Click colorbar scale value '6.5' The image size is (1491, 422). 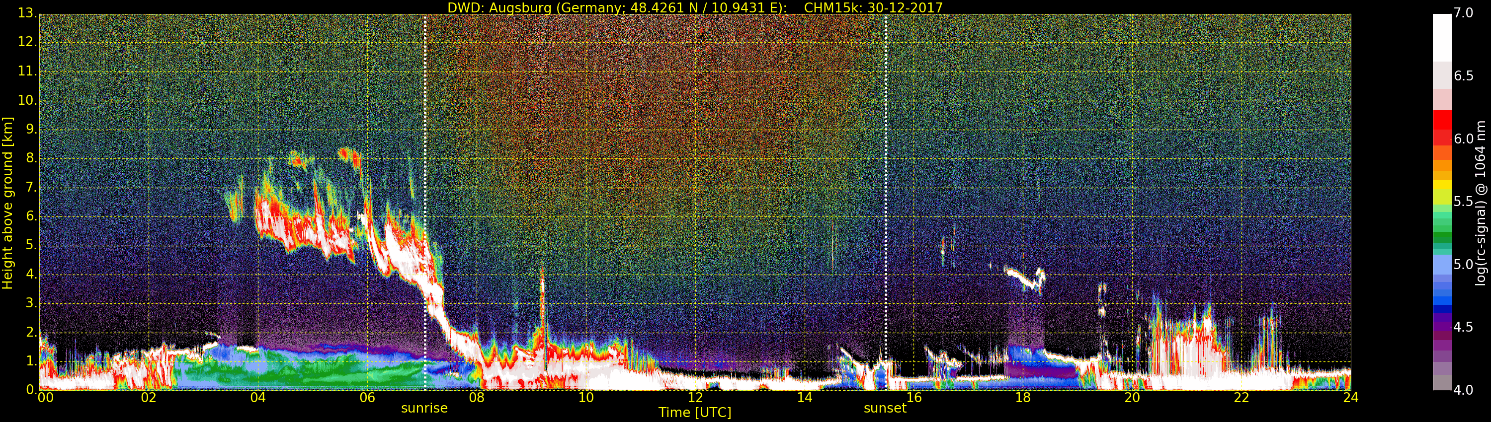tap(1463, 76)
